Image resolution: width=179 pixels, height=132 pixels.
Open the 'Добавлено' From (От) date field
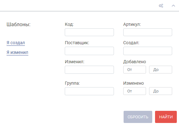point(134,69)
